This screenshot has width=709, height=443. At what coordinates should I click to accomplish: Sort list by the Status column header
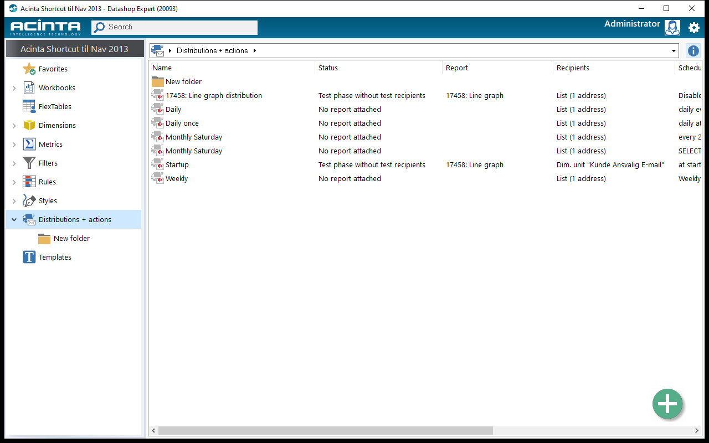[379, 68]
